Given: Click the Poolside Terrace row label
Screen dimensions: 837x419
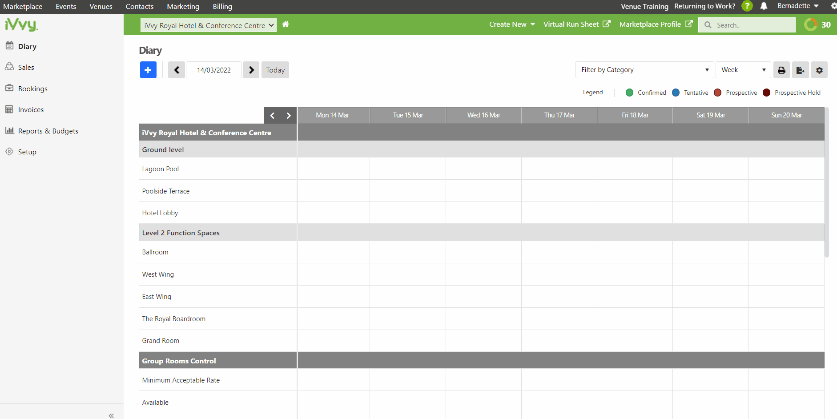Looking at the screenshot, I should click(166, 191).
